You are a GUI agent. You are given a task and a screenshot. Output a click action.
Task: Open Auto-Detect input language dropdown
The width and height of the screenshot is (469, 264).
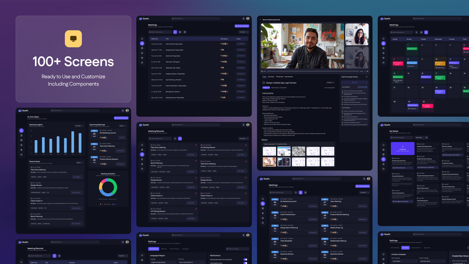coord(405,261)
